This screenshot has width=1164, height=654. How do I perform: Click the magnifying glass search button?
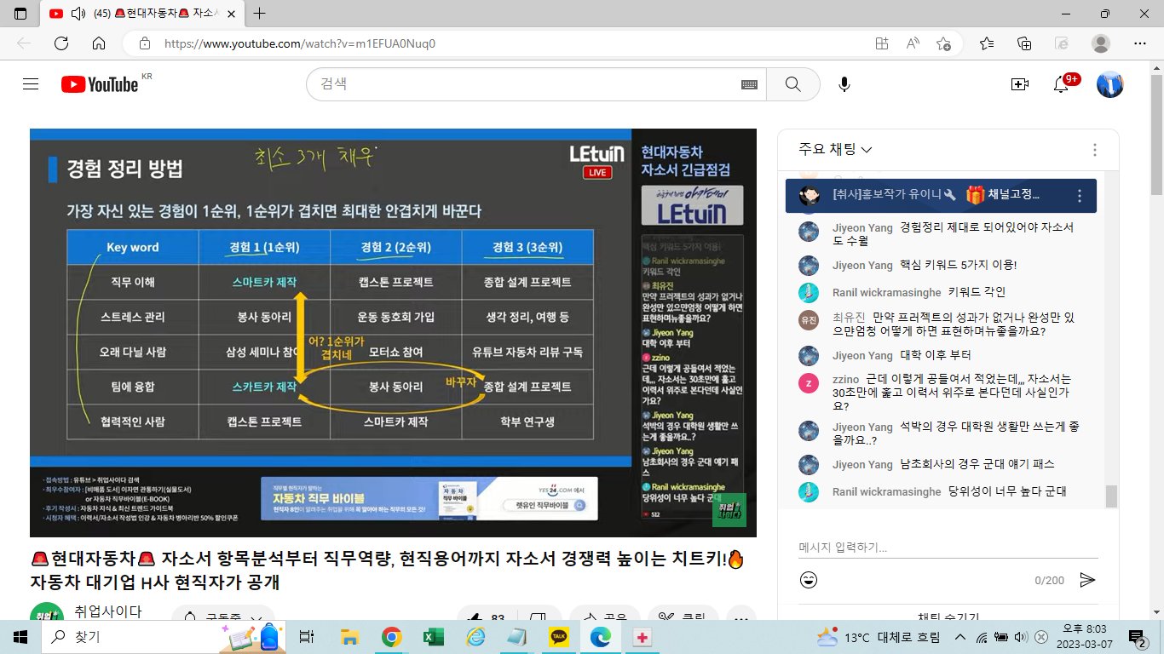792,84
